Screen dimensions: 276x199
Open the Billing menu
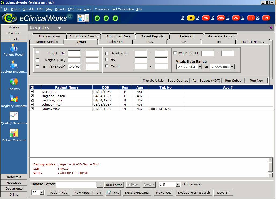click(x=49, y=9)
